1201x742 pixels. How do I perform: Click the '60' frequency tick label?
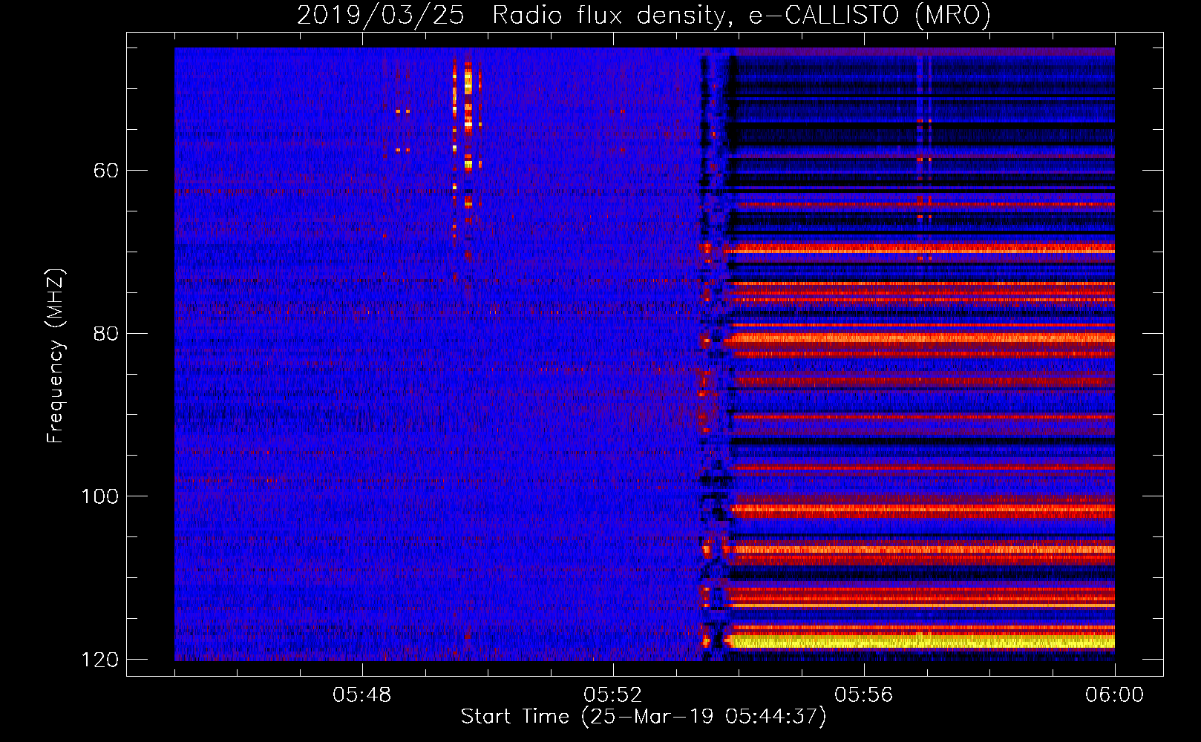(x=106, y=171)
